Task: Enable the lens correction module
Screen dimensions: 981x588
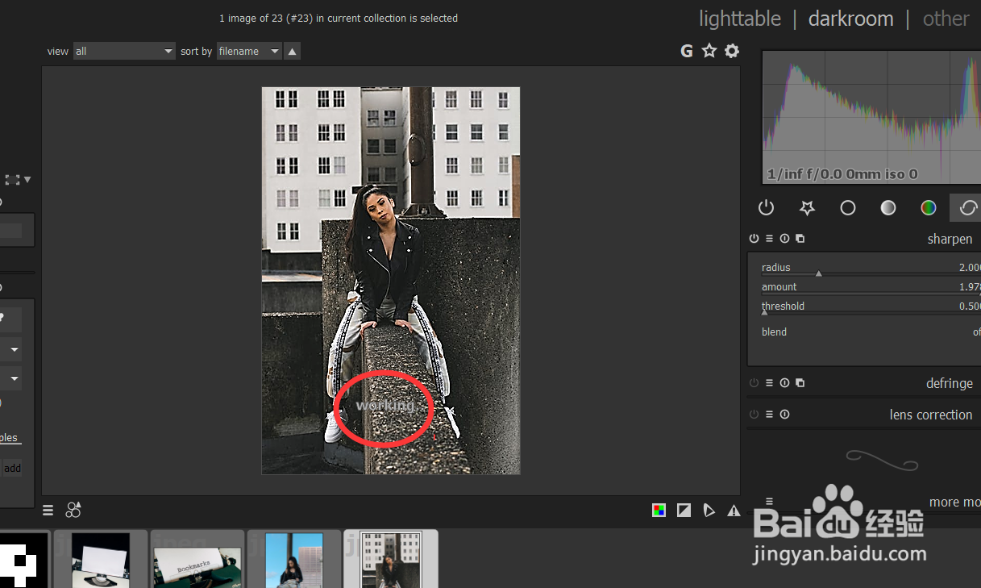Action: 754,415
